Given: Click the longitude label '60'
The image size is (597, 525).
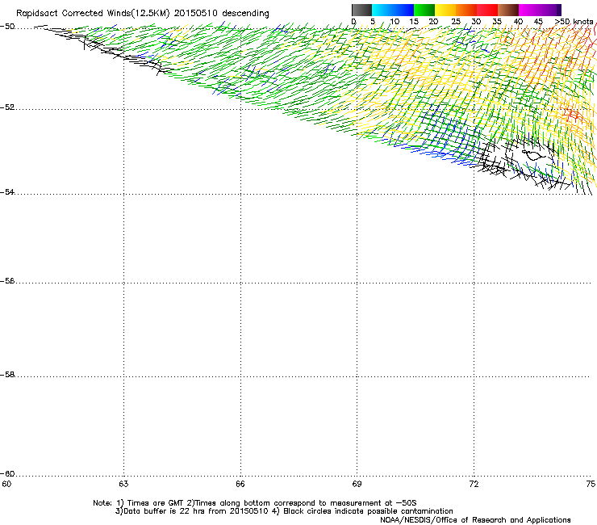Looking at the screenshot, I should click(6, 484).
